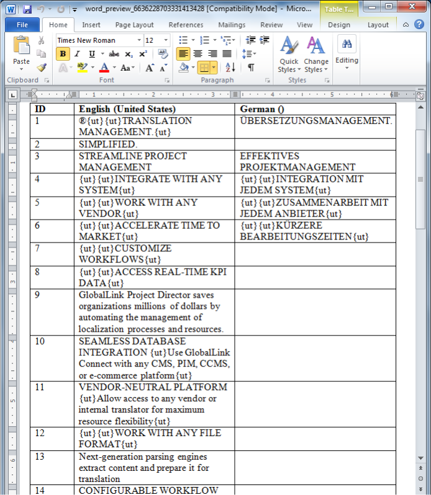
Task: Open font color picker arrow
Action: point(114,67)
